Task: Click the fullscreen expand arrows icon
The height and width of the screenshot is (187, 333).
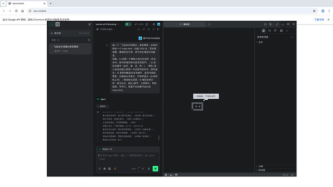Action: point(277,25)
